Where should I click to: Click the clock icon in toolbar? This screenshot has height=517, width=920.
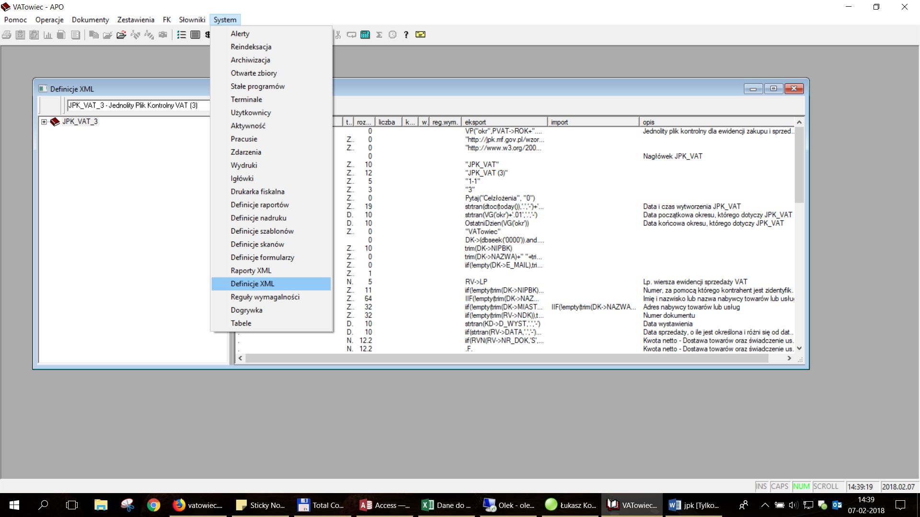click(x=392, y=34)
